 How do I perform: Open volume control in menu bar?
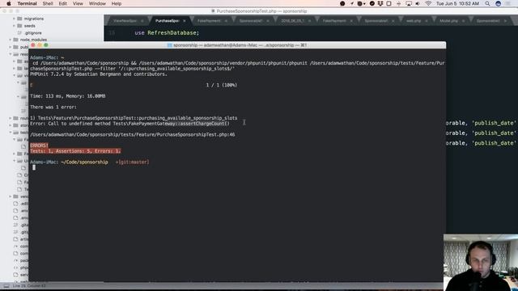click(418, 3)
